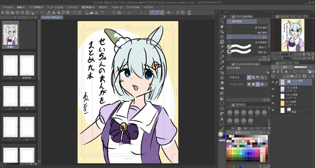
Task: Open the フィルター menu
Action: [117, 7]
